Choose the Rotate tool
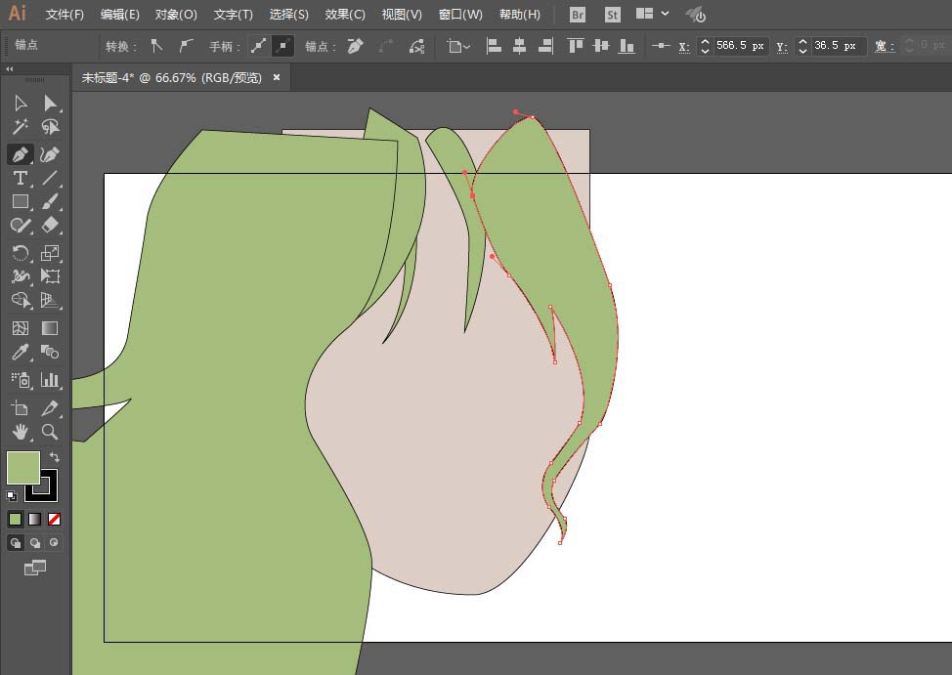The width and height of the screenshot is (952, 675). pyautogui.click(x=20, y=253)
